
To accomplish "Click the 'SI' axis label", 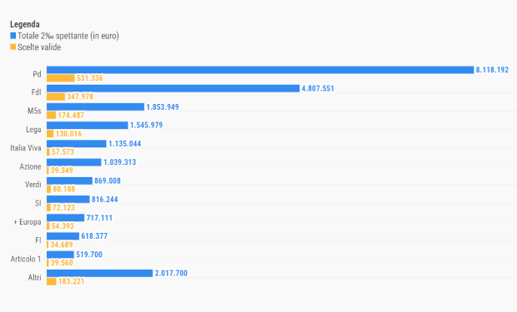I will 38,203.
